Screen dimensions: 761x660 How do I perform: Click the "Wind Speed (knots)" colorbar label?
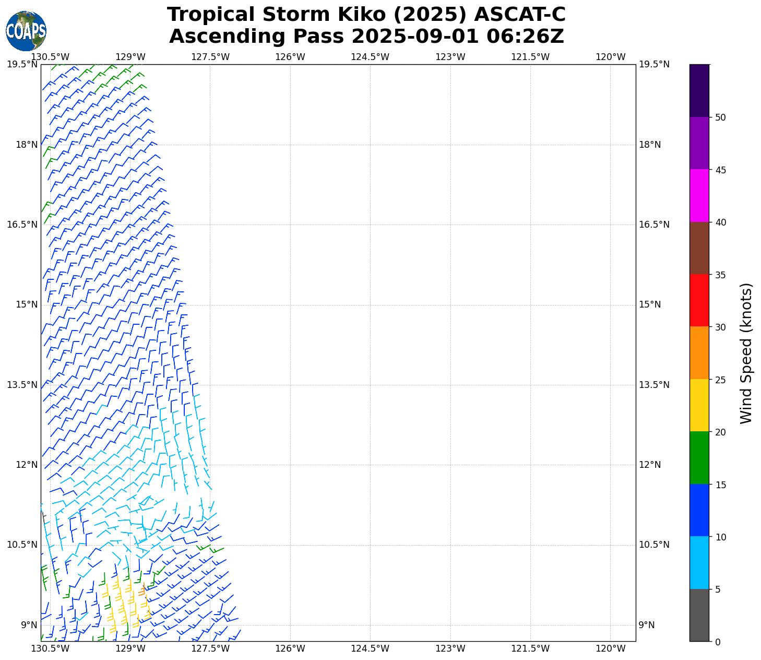[746, 353]
